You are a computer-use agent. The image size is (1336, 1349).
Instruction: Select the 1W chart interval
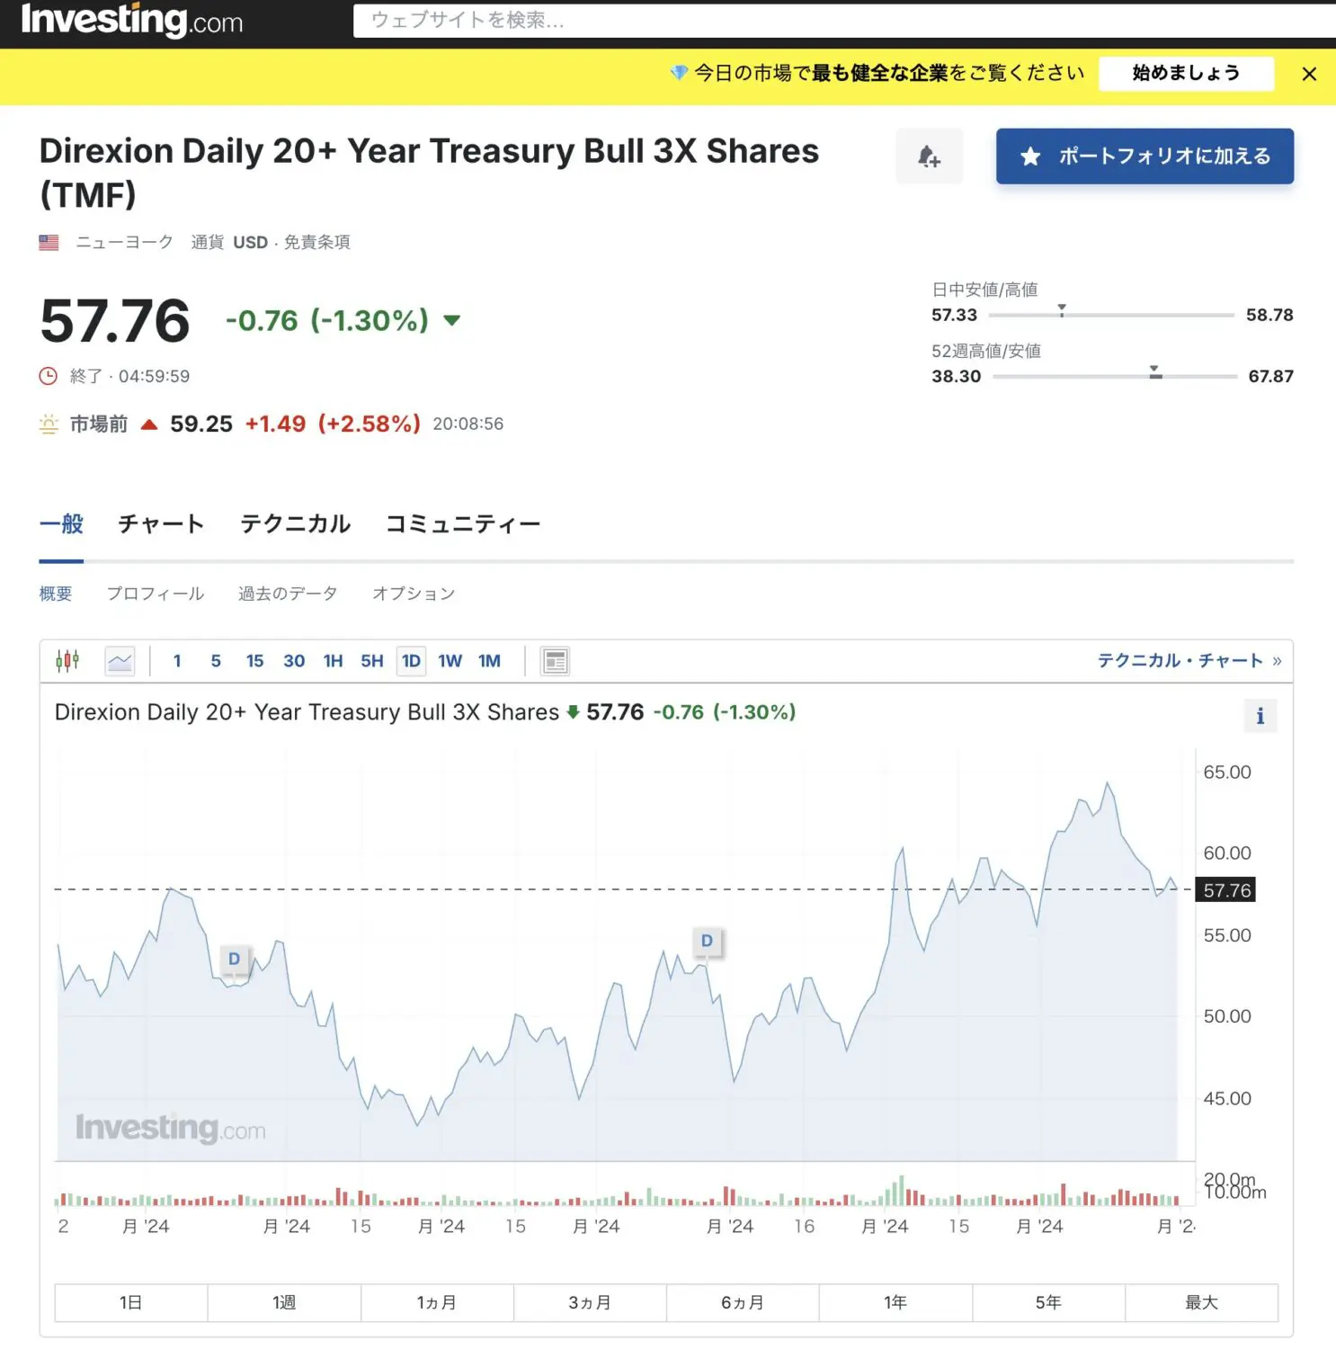click(450, 661)
